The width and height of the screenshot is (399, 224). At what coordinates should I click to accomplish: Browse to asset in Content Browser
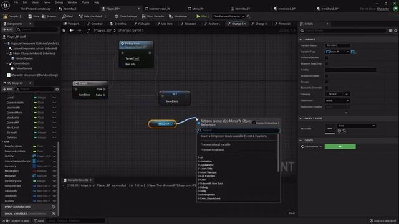[x=49, y=16]
